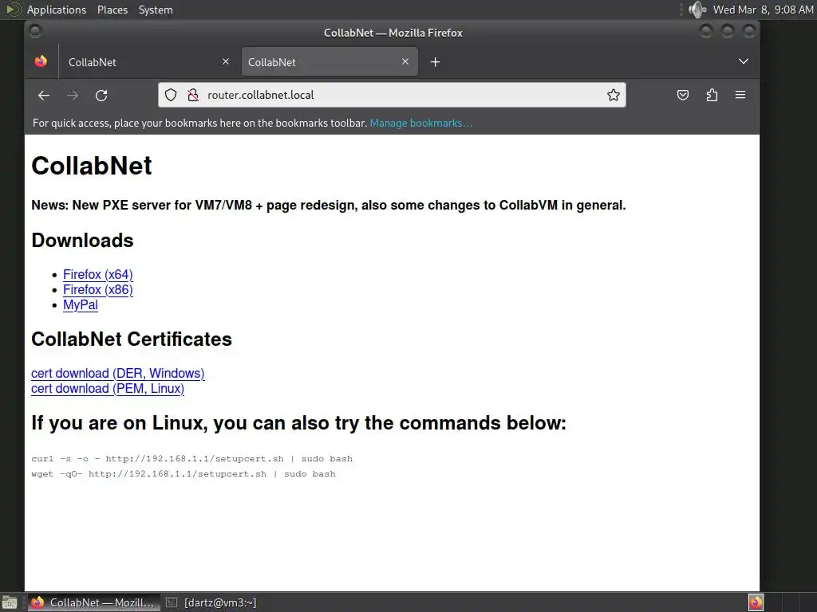This screenshot has height=612, width=817.
Task: Click Firefox icon in bottom-right tray
Action: pyautogui.click(x=756, y=602)
